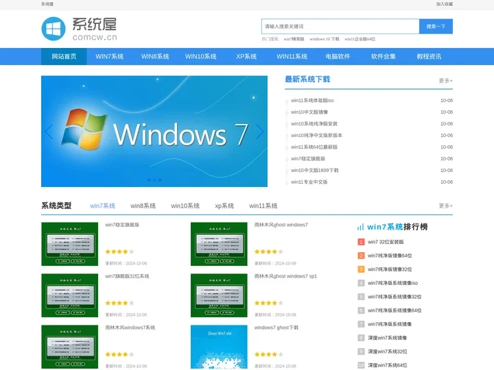The width and height of the screenshot is (494, 370).
Task: Open win11系统体验版iso in latest downloads
Action: pos(312,100)
